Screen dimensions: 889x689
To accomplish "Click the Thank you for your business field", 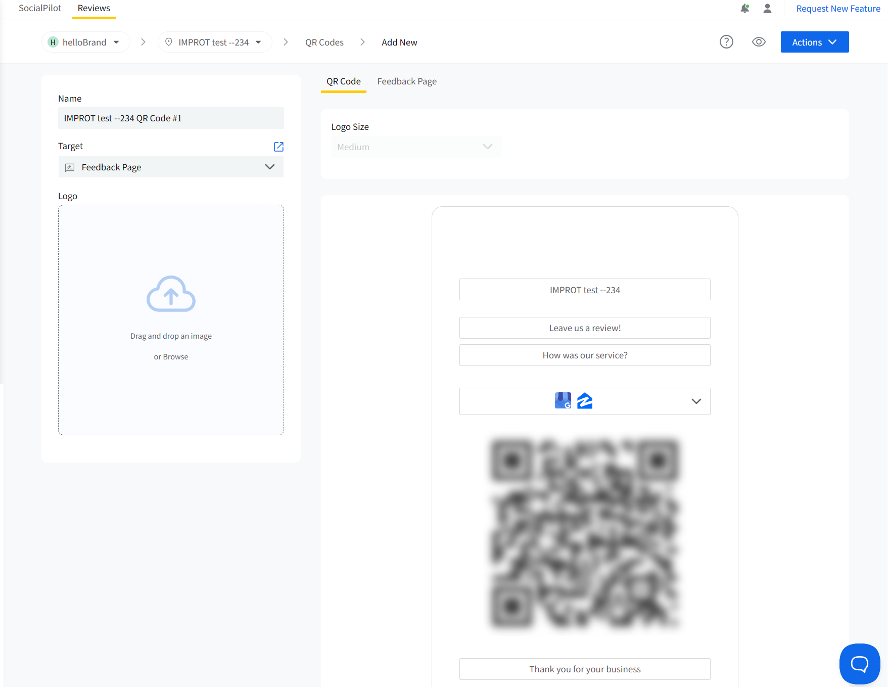I will click(585, 669).
